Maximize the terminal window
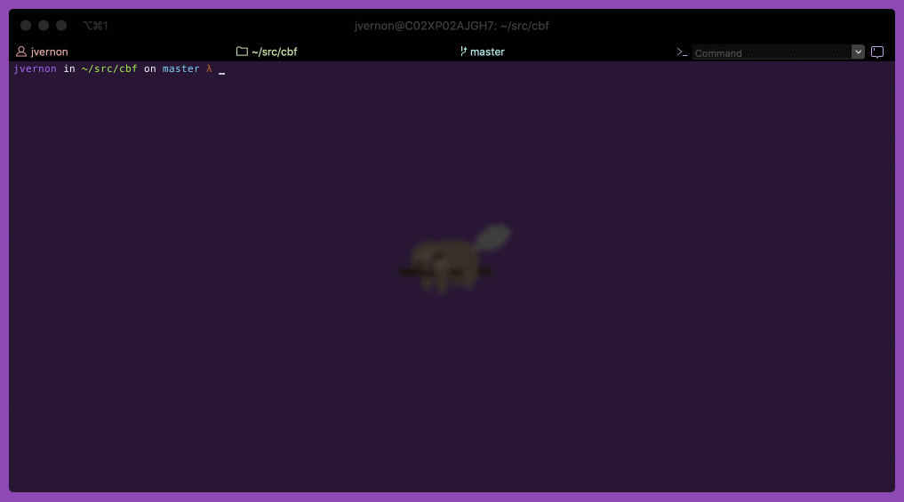 [x=61, y=26]
